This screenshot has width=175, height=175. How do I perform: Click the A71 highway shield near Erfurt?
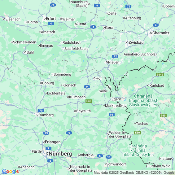(x=53, y=5)
